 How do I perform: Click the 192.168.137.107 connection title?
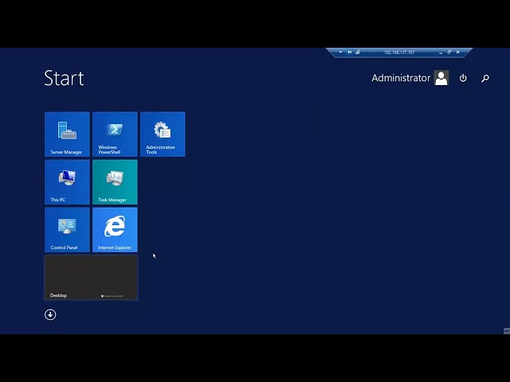click(399, 53)
